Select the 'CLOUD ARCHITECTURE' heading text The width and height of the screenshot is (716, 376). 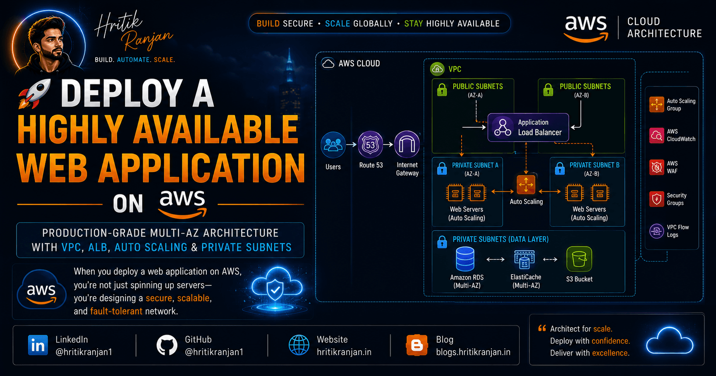point(664,27)
